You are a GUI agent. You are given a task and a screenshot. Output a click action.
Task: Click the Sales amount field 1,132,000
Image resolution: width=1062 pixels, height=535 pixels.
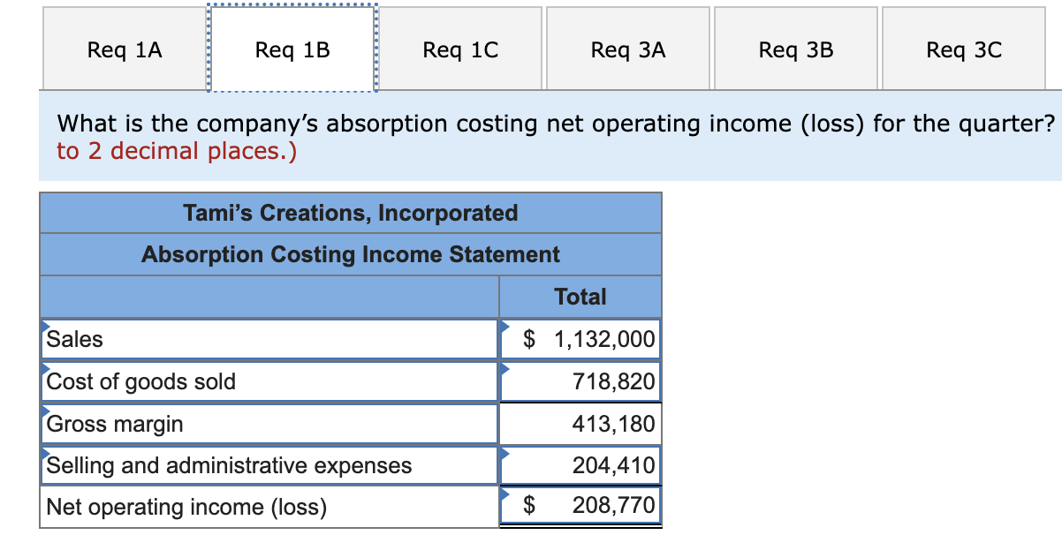pyautogui.click(x=580, y=339)
